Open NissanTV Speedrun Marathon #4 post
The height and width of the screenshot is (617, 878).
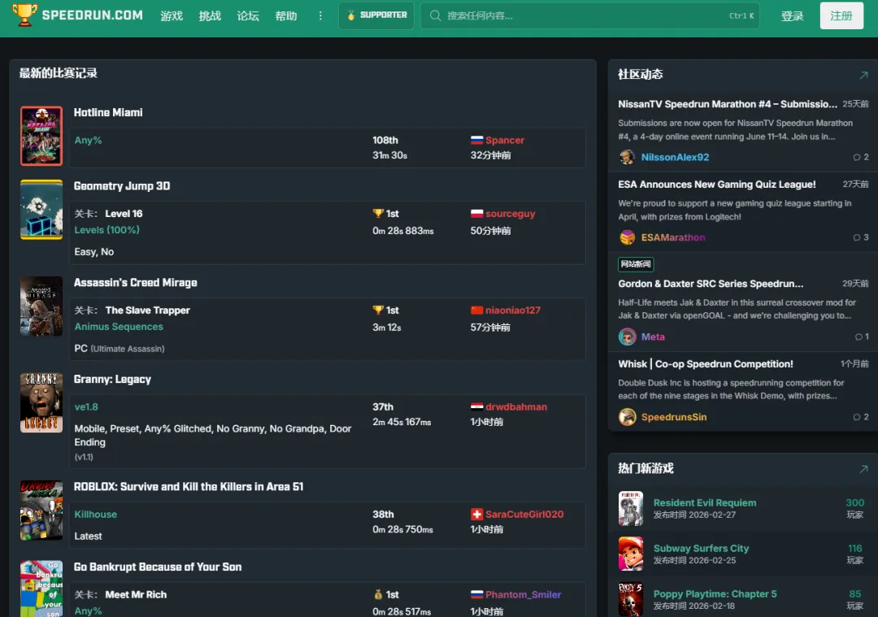728,104
